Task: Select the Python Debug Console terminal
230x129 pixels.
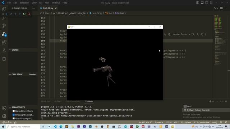Action: 206,110
